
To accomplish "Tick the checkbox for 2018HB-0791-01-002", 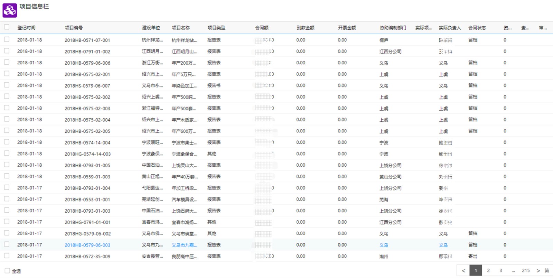I will pos(7,51).
